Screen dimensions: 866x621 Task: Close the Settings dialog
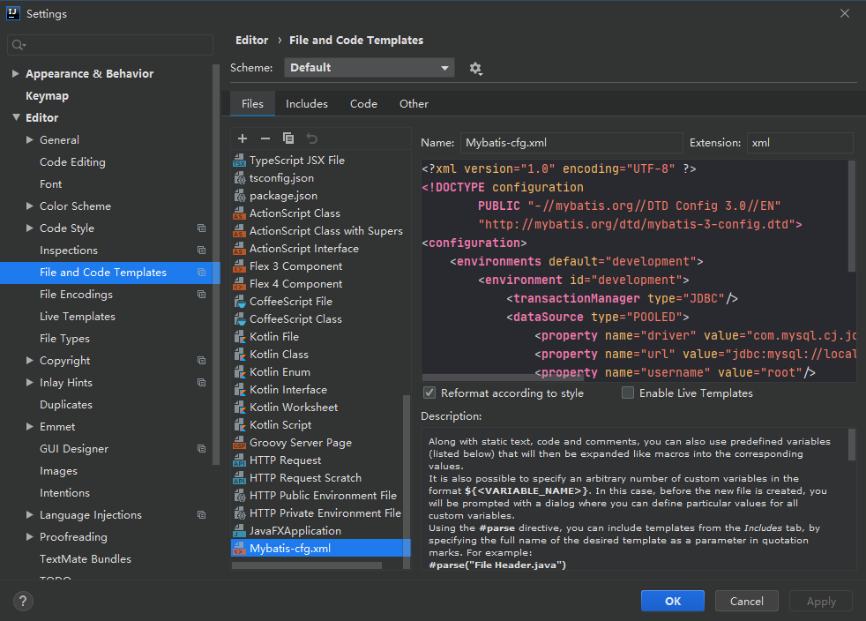[x=845, y=13]
